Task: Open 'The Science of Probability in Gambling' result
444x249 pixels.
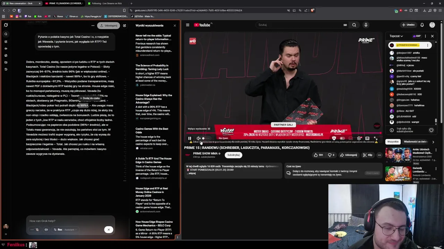Action: click(154, 75)
